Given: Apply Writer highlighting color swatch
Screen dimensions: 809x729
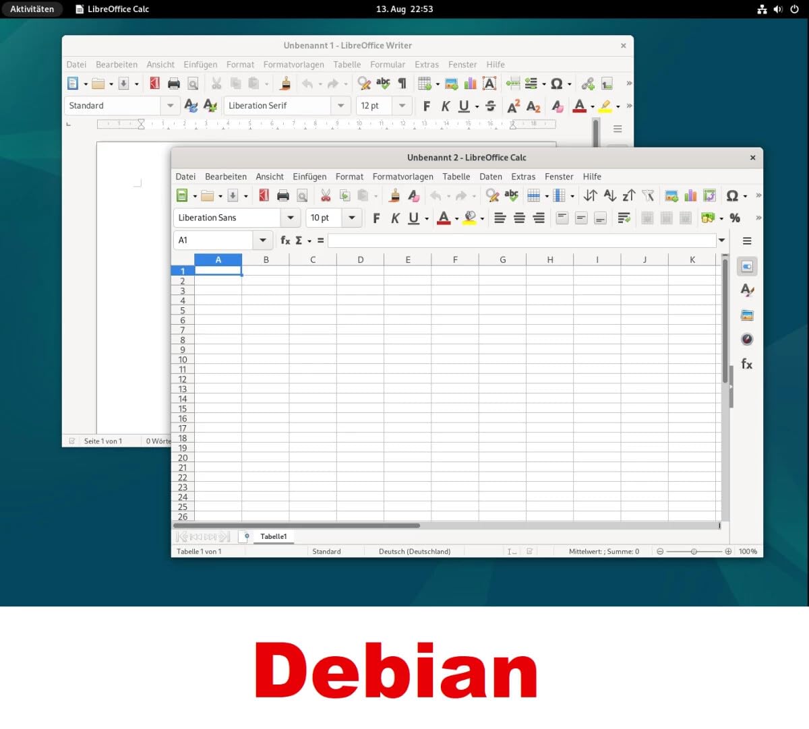Looking at the screenshot, I should point(605,106).
